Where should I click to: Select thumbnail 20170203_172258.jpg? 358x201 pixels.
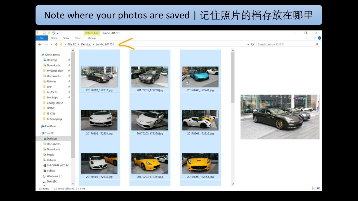150,120
